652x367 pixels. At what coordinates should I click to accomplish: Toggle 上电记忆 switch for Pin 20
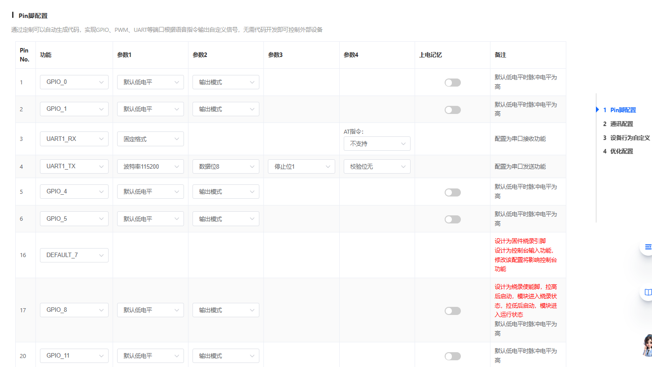(x=452, y=356)
